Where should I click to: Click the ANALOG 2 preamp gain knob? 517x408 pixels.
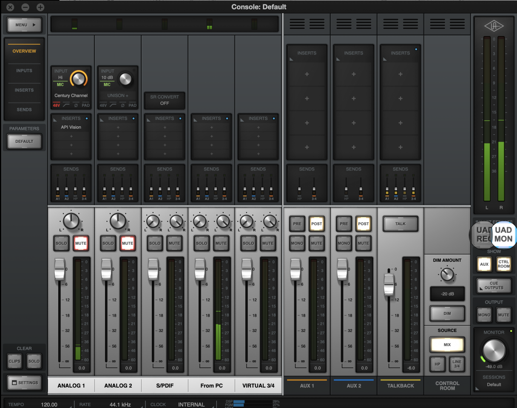(x=125, y=79)
